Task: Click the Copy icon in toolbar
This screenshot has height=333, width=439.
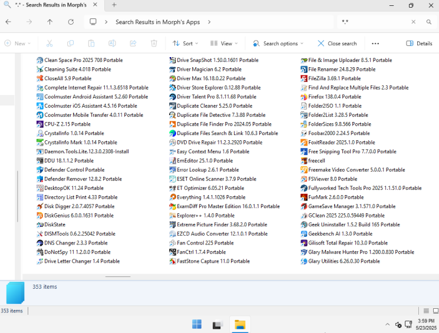Action: click(x=70, y=44)
